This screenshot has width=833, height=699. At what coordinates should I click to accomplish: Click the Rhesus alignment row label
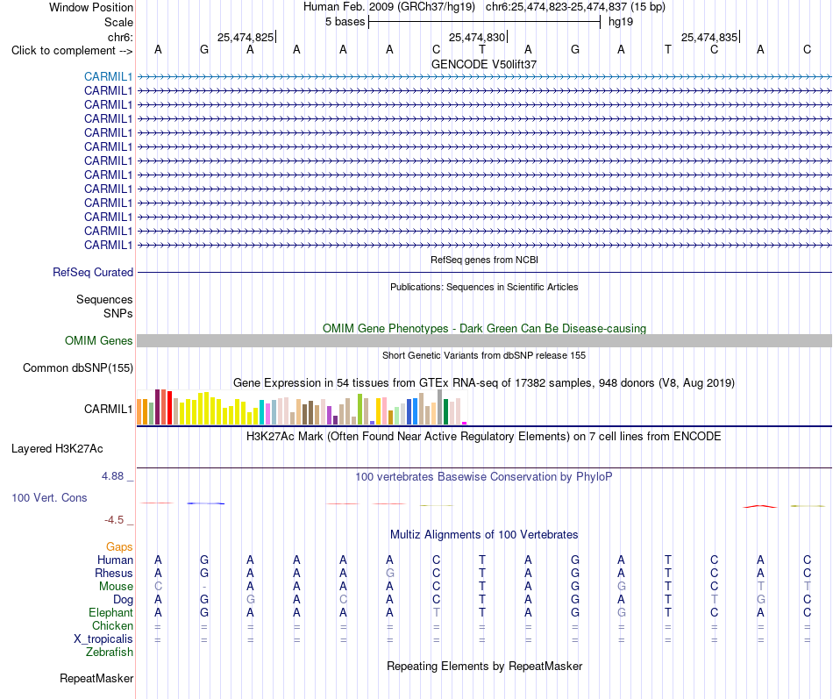click(x=114, y=573)
